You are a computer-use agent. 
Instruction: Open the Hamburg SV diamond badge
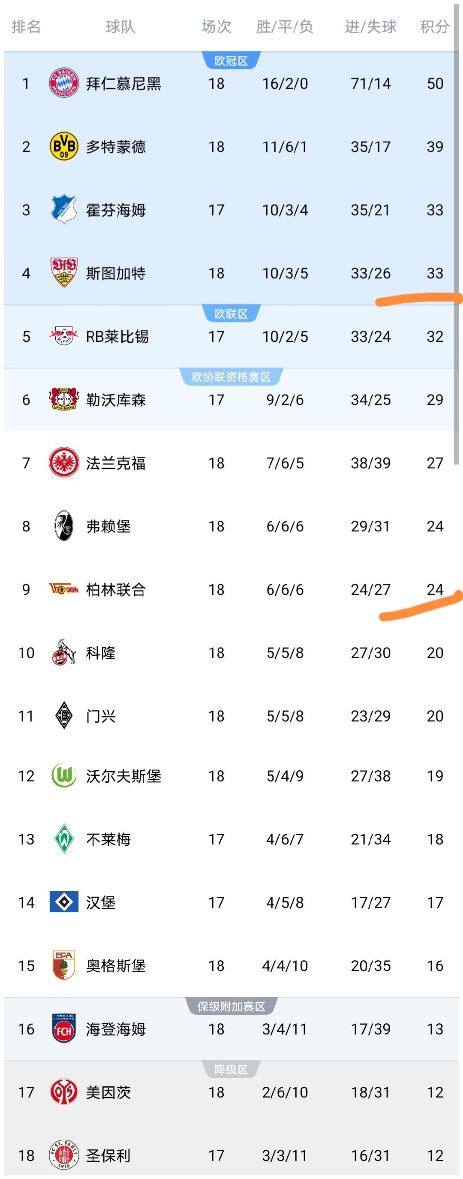click(x=63, y=902)
